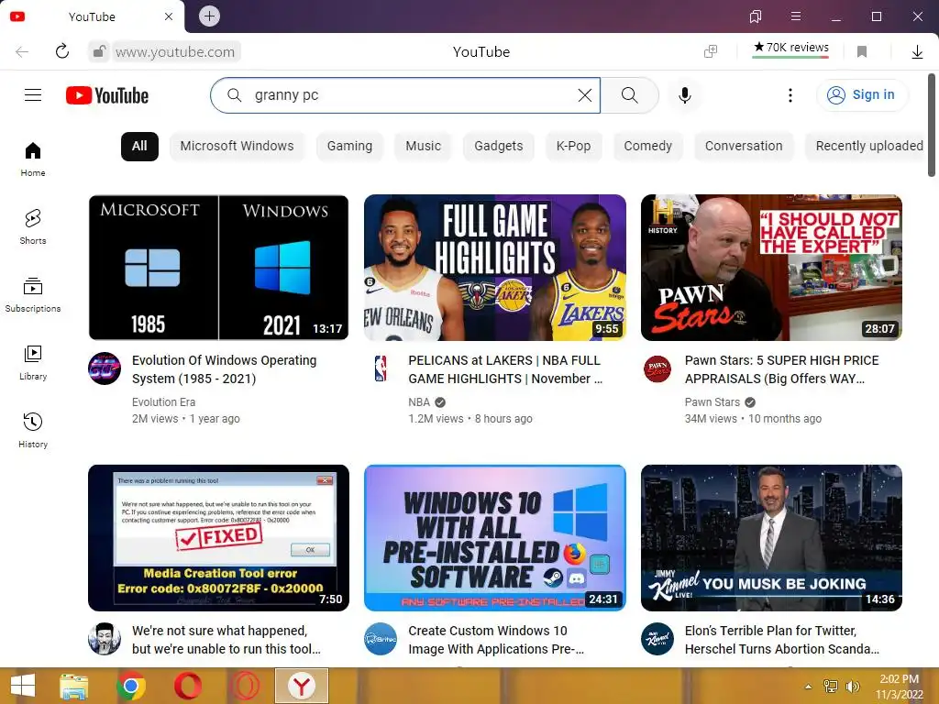Open Shorts in the sidebar
Viewport: 939px width, 704px height.
click(33, 227)
